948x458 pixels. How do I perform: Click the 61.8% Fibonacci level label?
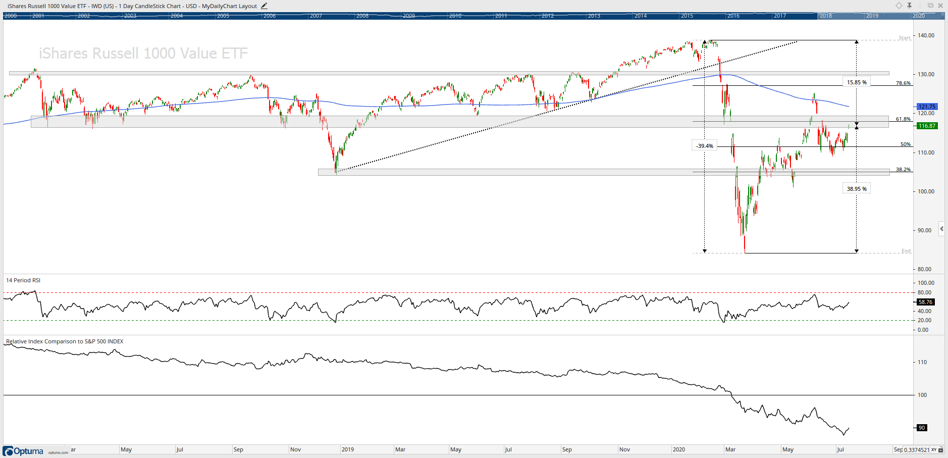(x=904, y=119)
